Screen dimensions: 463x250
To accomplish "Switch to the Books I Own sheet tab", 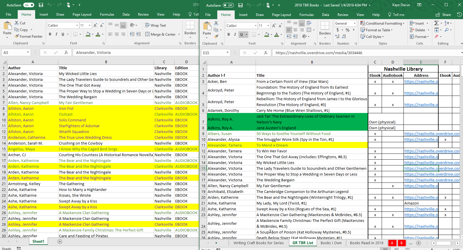I will pos(331,243).
